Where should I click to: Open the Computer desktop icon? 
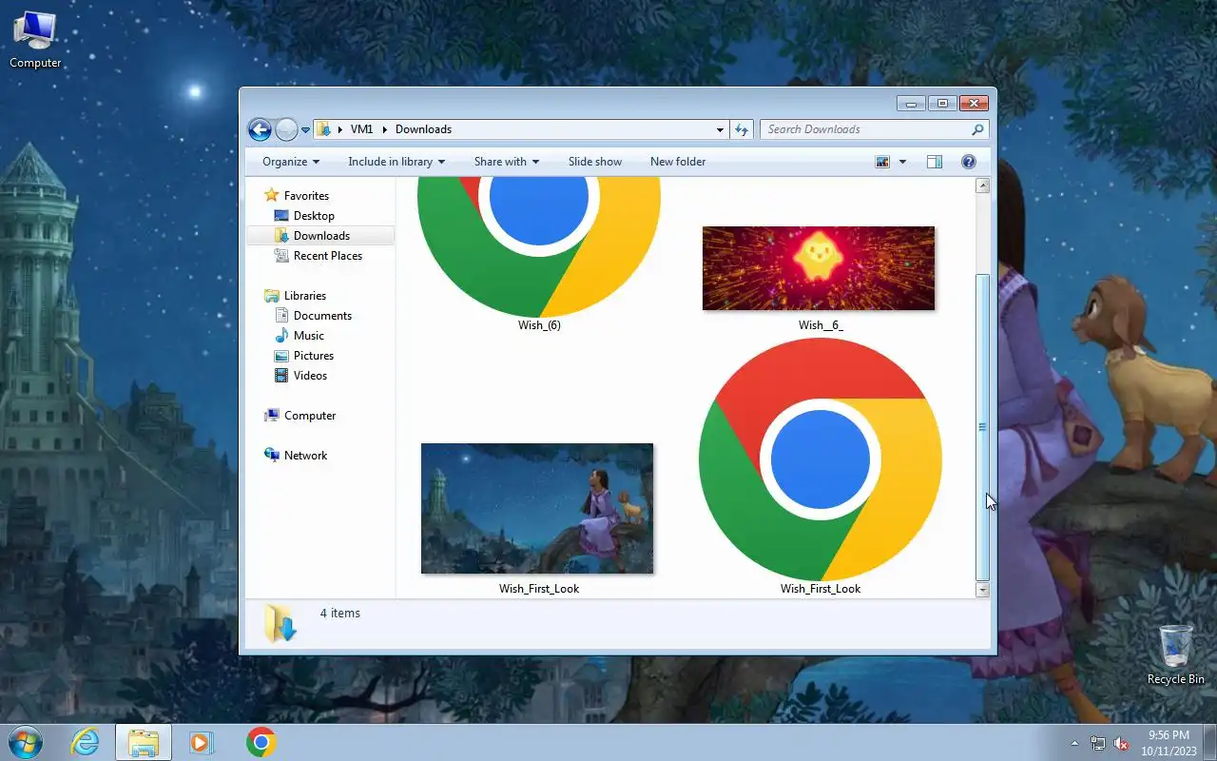point(35,40)
